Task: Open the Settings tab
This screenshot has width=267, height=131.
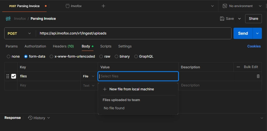Action: (x=125, y=46)
